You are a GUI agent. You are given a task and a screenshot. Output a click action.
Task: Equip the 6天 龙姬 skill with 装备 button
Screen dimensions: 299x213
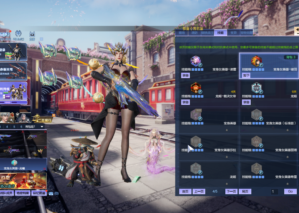pos(246,102)
